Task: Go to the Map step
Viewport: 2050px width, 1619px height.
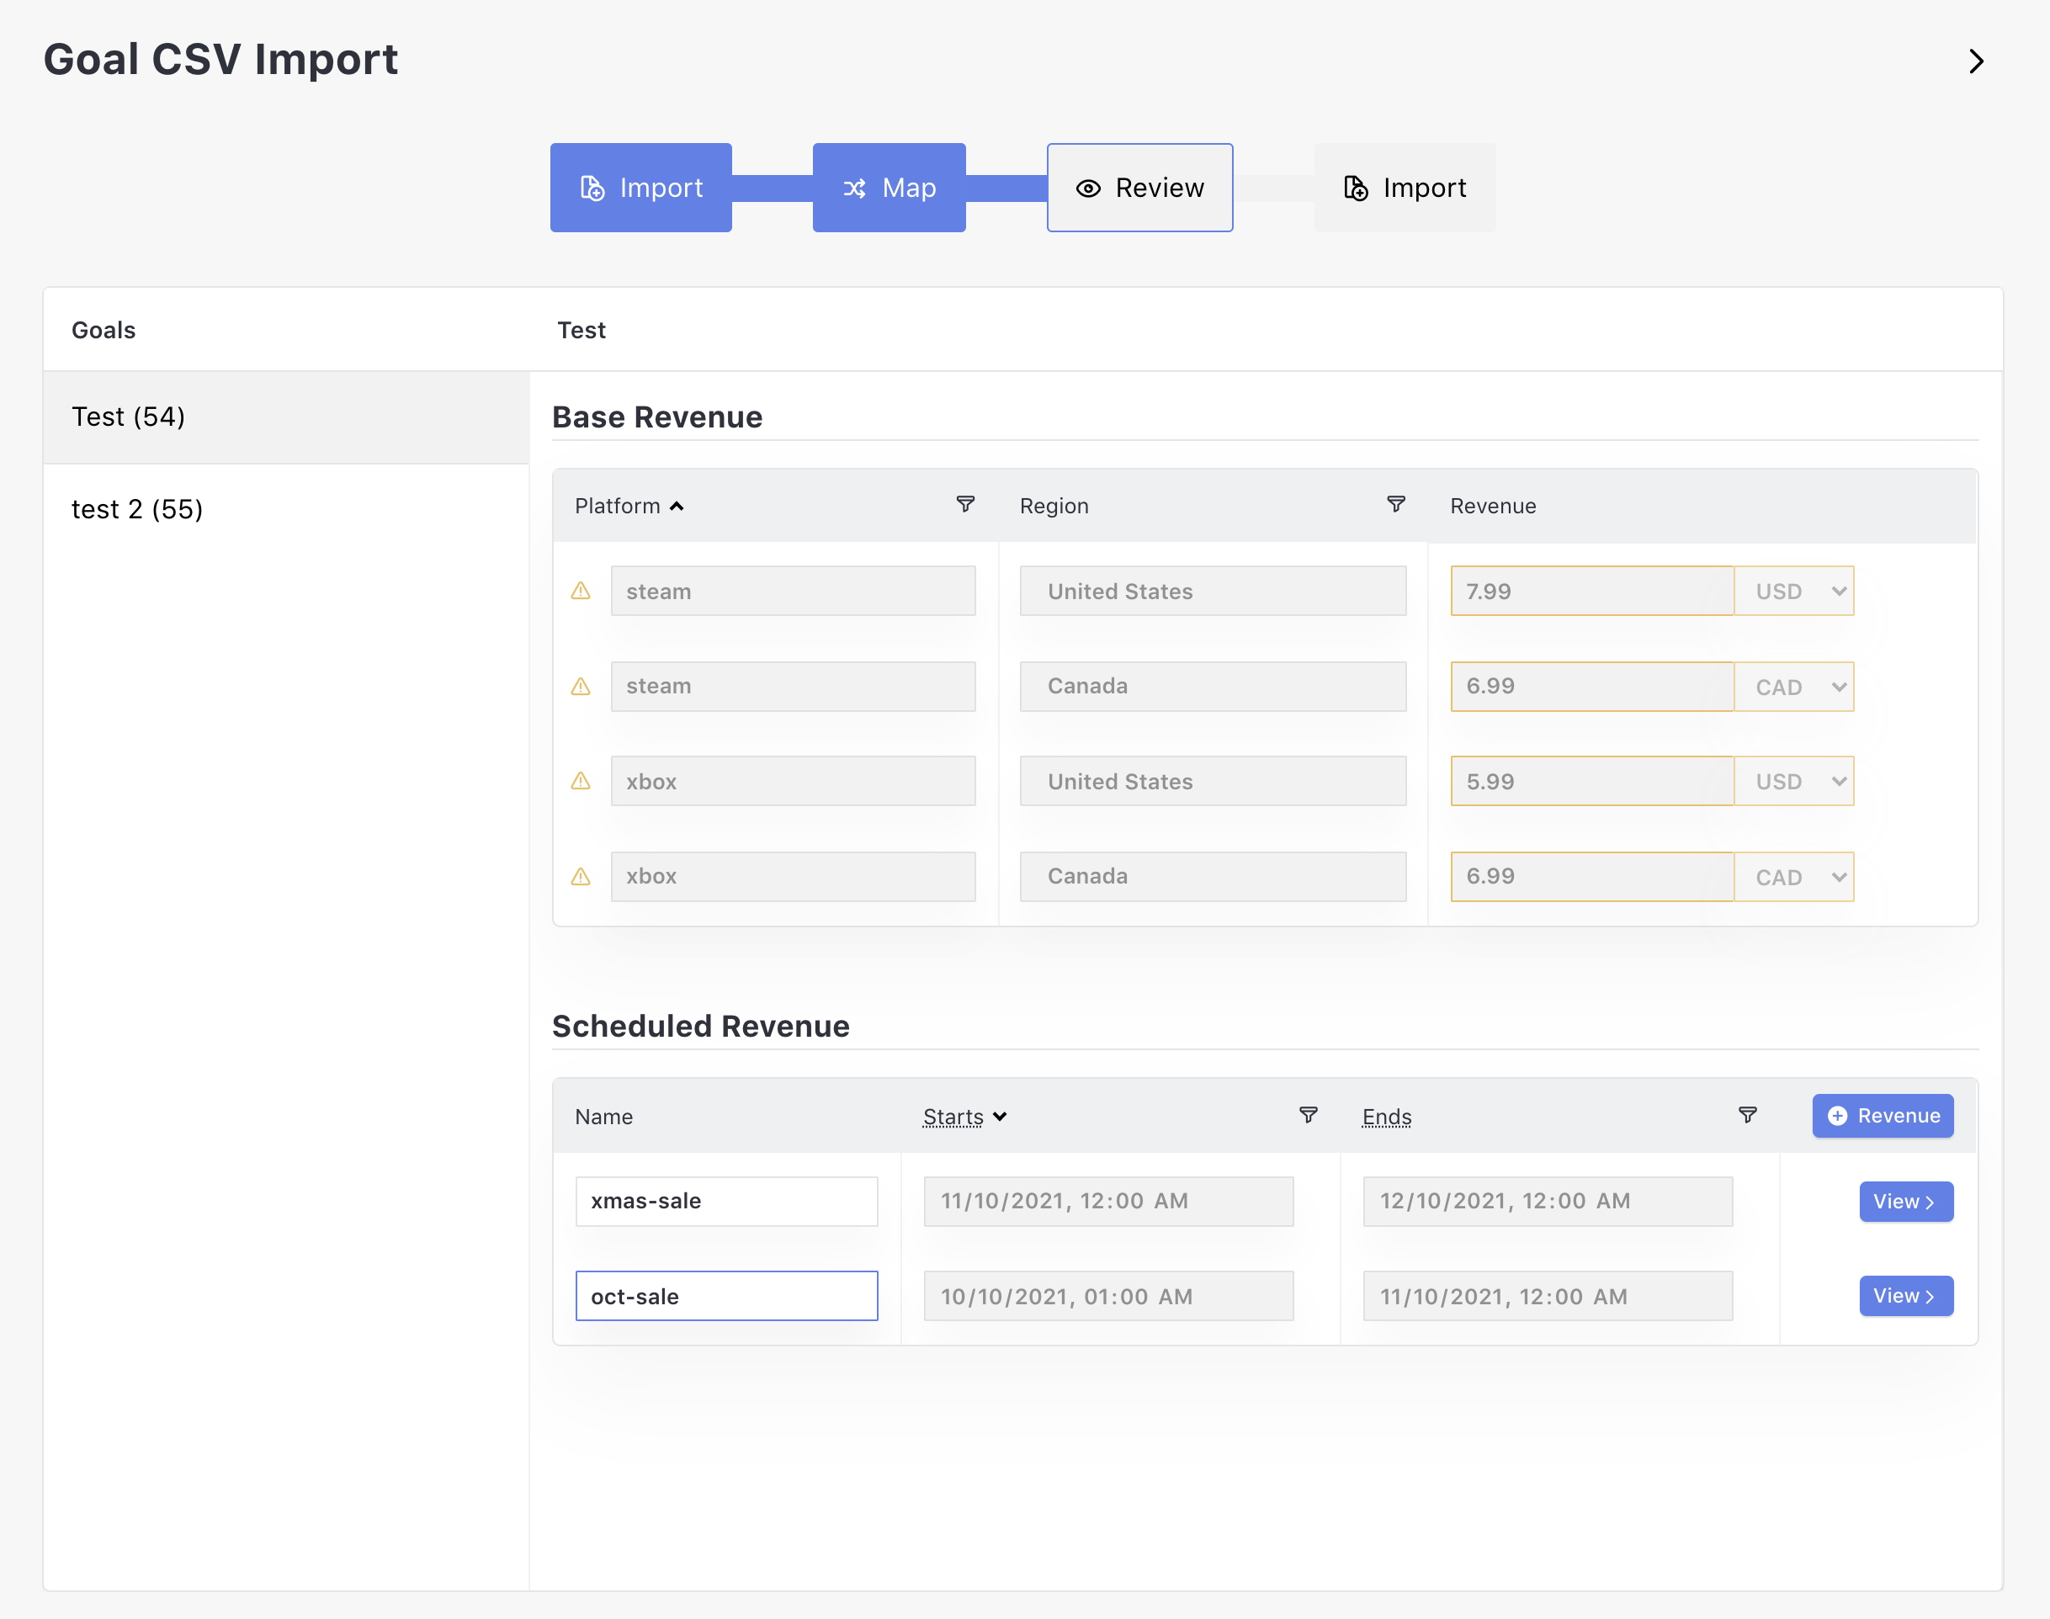Action: (x=889, y=188)
